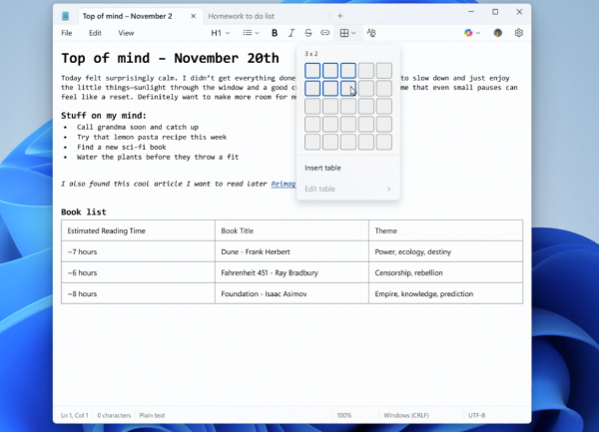Click Call grandma soon bullet
The height and width of the screenshot is (432, 599).
point(138,127)
